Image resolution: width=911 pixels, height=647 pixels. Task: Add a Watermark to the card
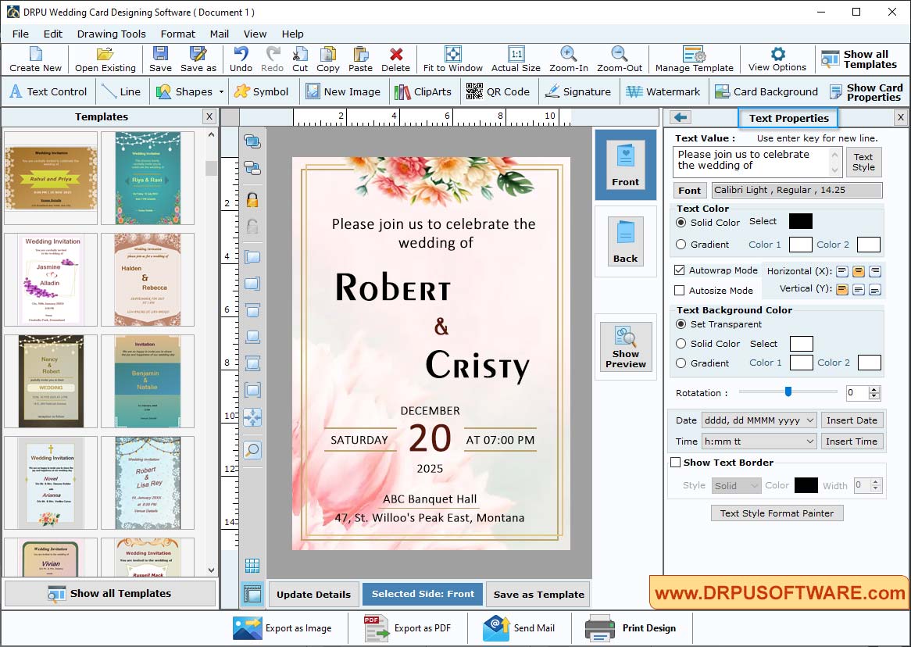[x=663, y=91]
